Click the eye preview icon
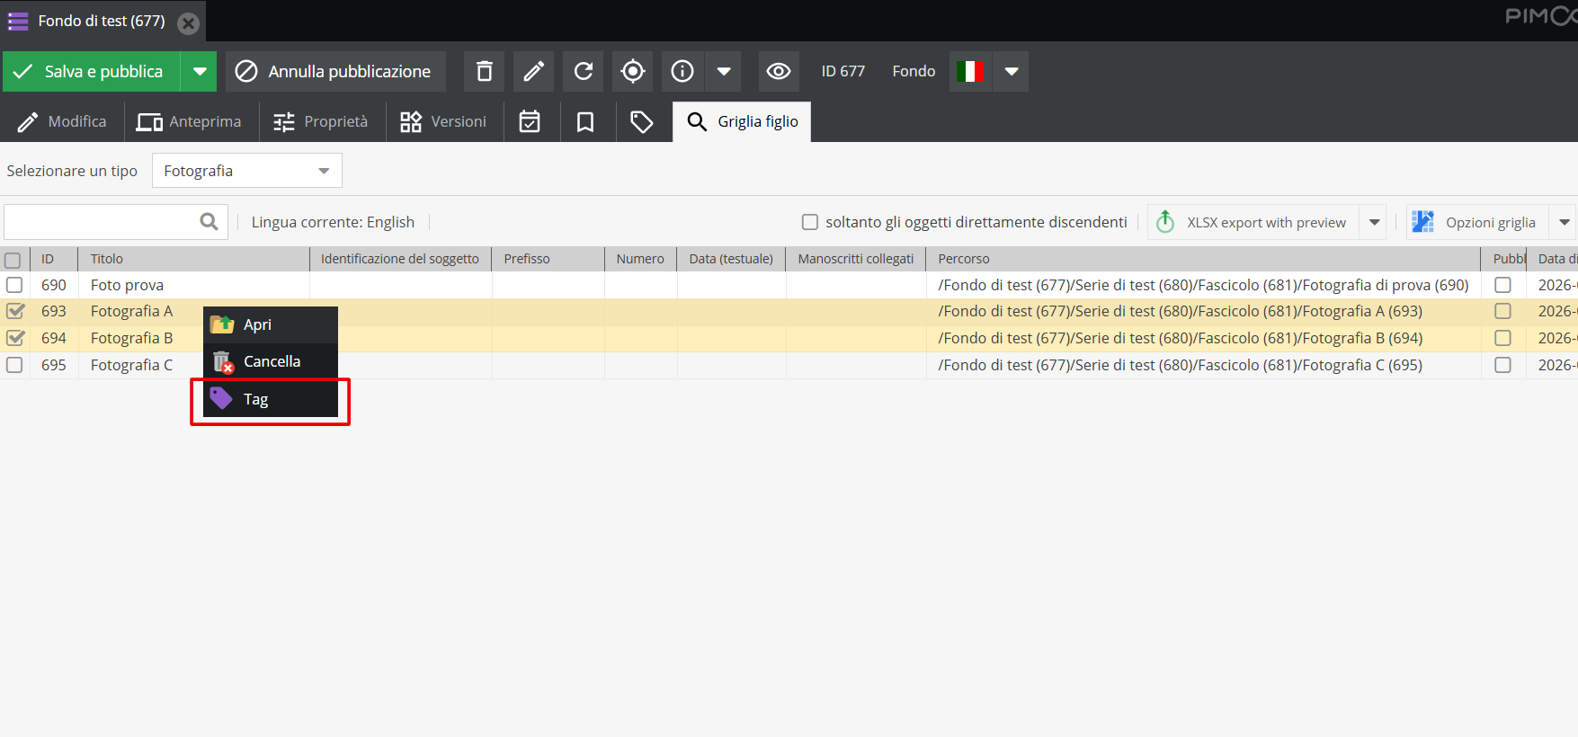1578x737 pixels. pyautogui.click(x=779, y=71)
